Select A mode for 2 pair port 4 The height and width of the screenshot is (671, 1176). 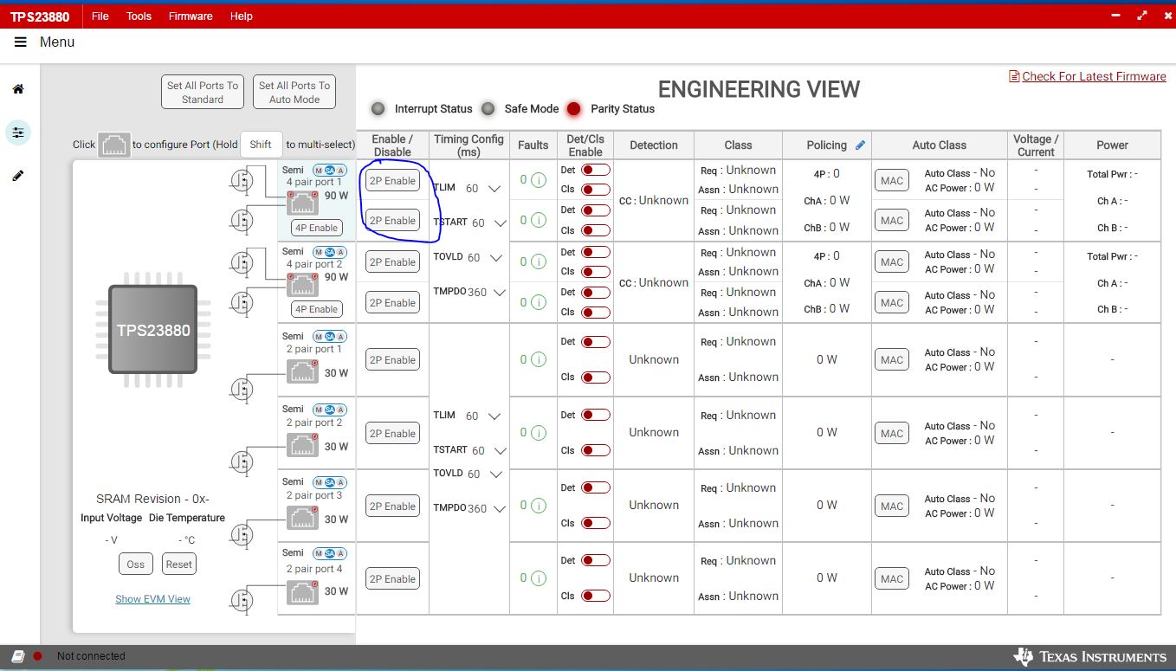coord(341,552)
